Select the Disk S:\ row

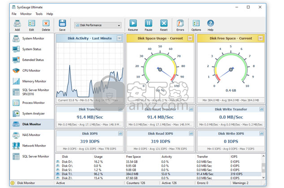pos(158,170)
